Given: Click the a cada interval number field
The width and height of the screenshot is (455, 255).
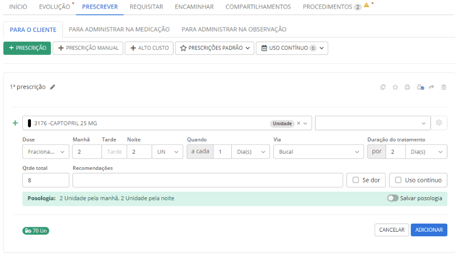Looking at the screenshot, I should [222, 152].
